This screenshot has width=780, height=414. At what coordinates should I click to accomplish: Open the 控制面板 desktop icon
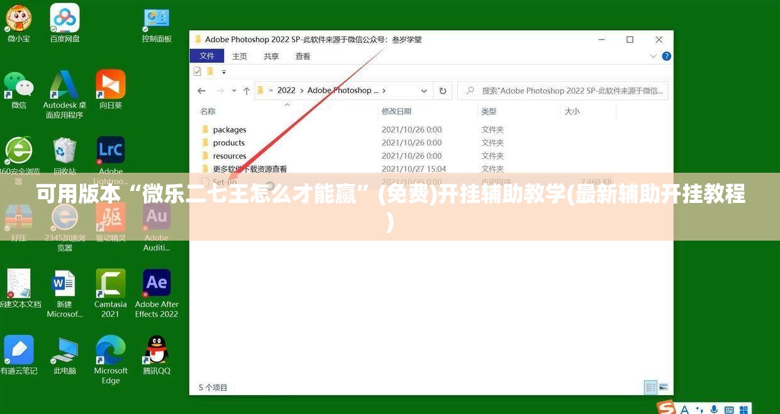click(157, 24)
